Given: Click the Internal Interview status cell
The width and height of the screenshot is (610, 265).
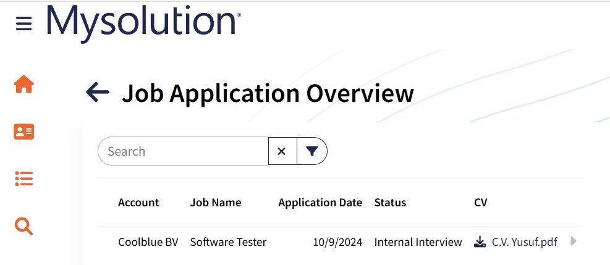Looking at the screenshot, I should click(x=418, y=242).
